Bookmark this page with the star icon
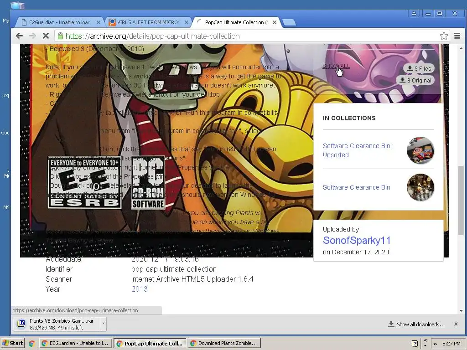Screen dimensions: 467x350 (x=444, y=36)
